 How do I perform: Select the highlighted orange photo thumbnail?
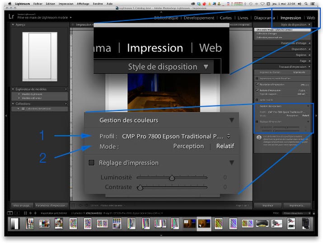(204, 224)
